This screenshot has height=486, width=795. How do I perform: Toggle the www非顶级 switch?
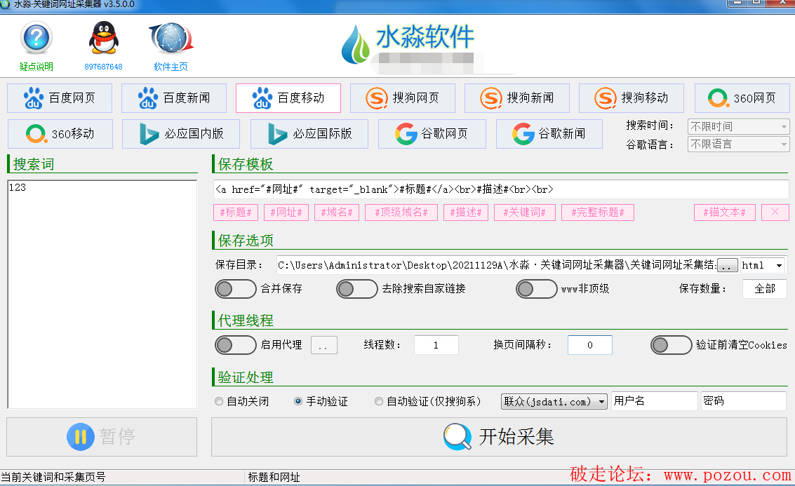[536, 289]
